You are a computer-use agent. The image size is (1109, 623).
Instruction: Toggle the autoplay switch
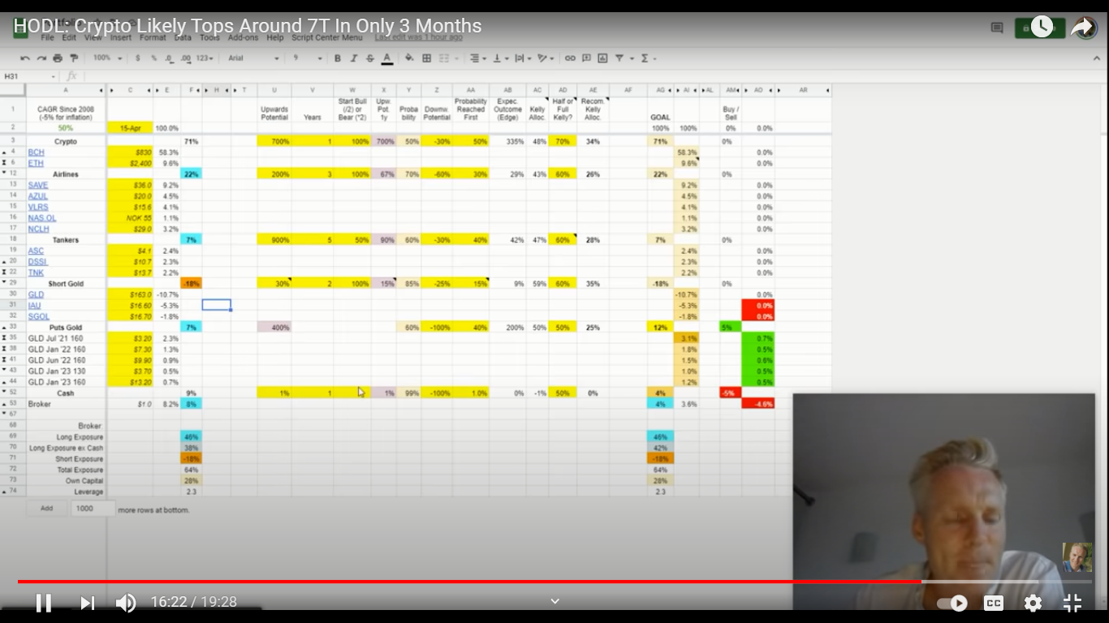[952, 603]
